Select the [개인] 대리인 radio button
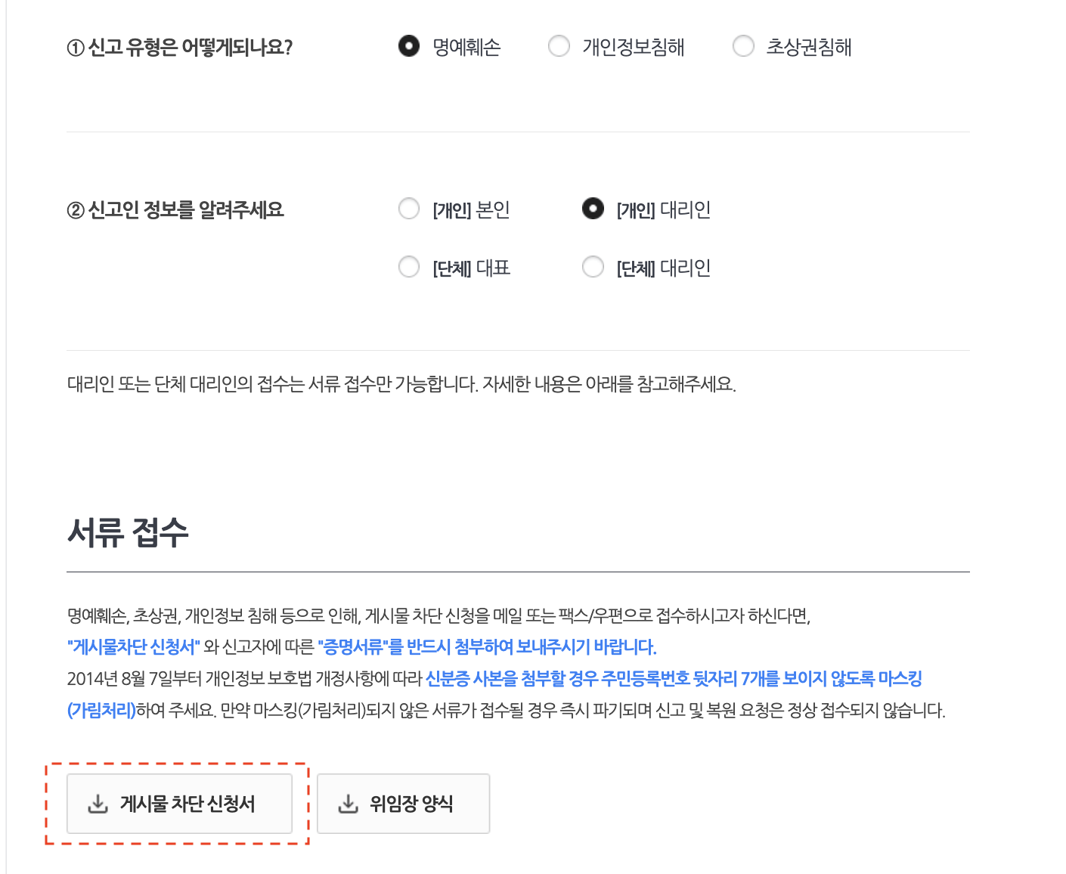The height and width of the screenshot is (874, 1066). click(x=593, y=209)
